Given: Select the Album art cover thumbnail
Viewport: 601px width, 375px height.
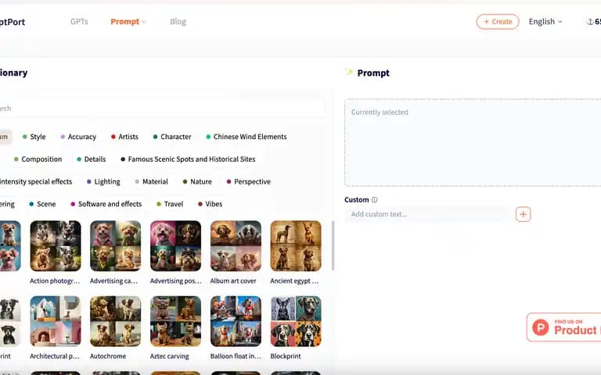Looking at the screenshot, I should click(236, 245).
